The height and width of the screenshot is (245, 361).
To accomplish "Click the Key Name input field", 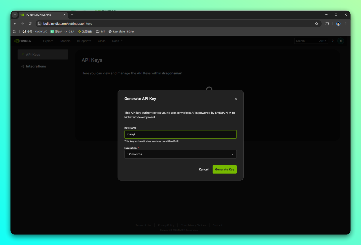I will point(180,134).
